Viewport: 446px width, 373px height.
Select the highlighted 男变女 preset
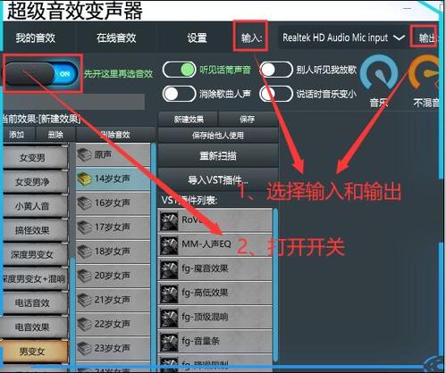(35, 352)
